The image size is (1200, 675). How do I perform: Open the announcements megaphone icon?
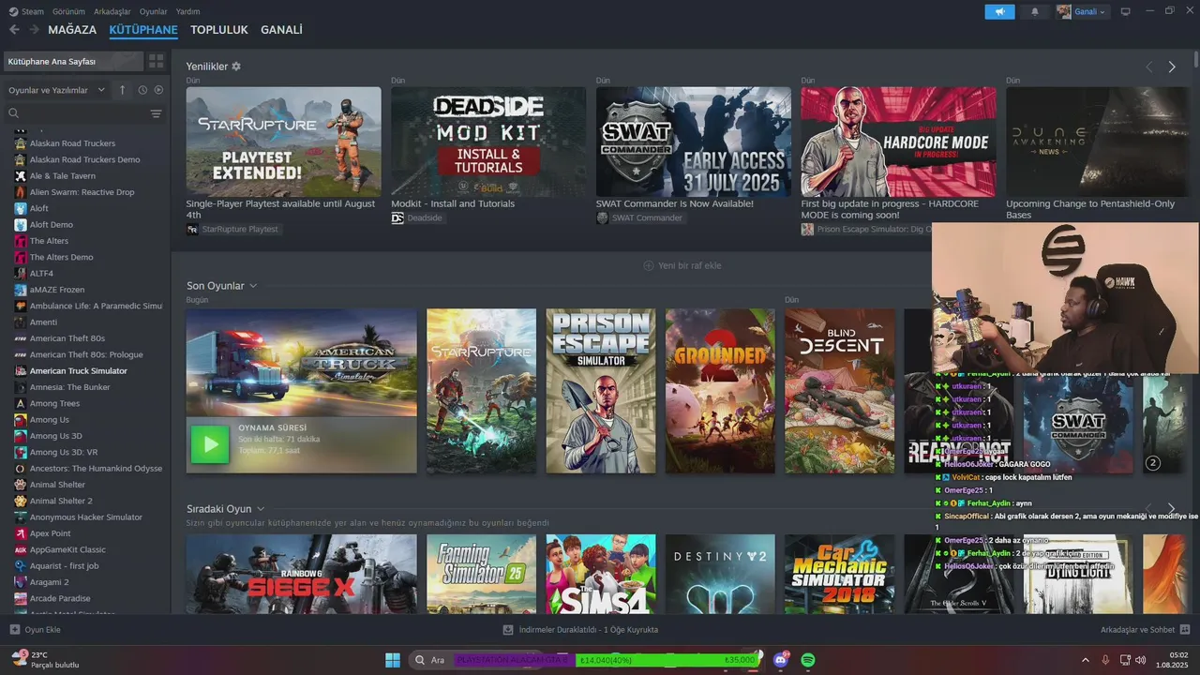(x=999, y=11)
